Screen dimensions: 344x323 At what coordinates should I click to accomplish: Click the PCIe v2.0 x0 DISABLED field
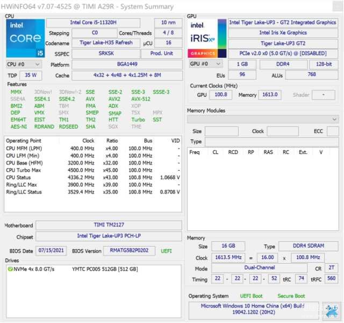(x=283, y=53)
